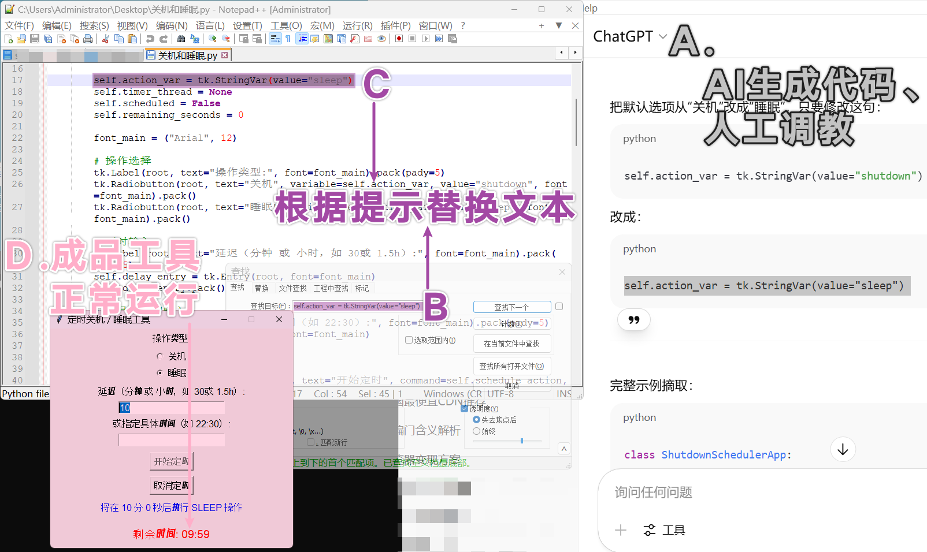Click the Paste toolbar icon
927x552 pixels.
pyautogui.click(x=132, y=39)
